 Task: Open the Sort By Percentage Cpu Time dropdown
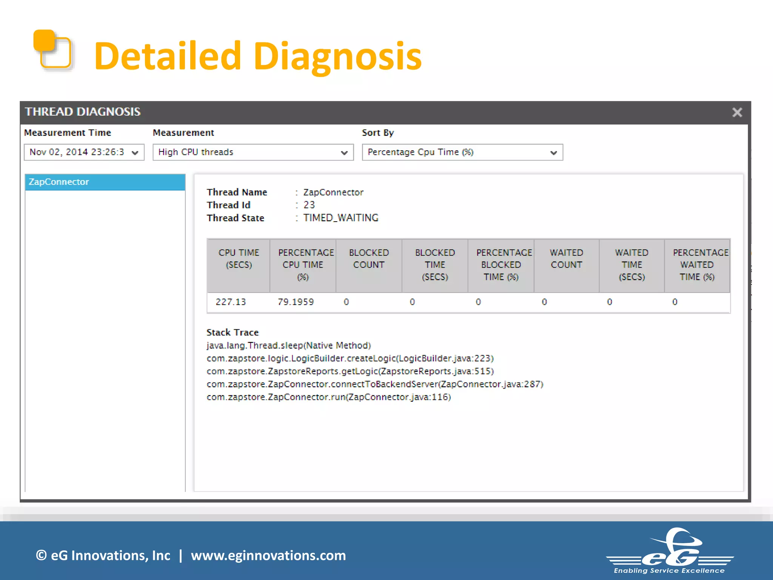(x=462, y=152)
